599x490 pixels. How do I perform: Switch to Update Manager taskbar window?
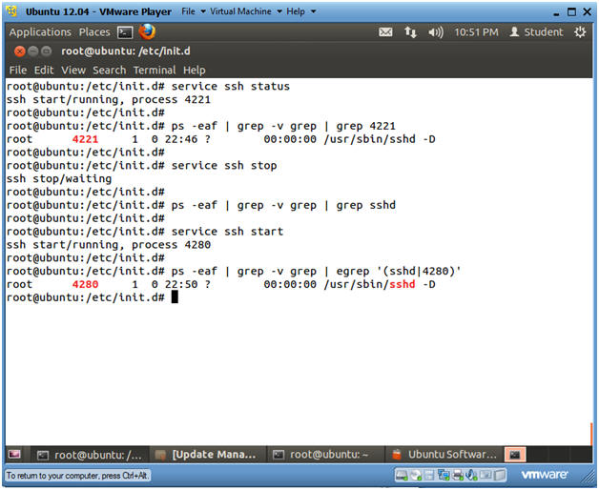click(x=206, y=455)
